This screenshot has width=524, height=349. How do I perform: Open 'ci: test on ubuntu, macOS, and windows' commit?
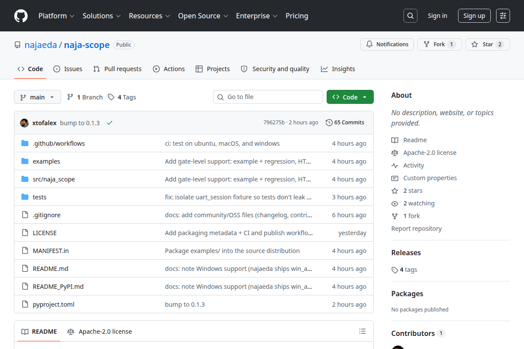click(222, 144)
